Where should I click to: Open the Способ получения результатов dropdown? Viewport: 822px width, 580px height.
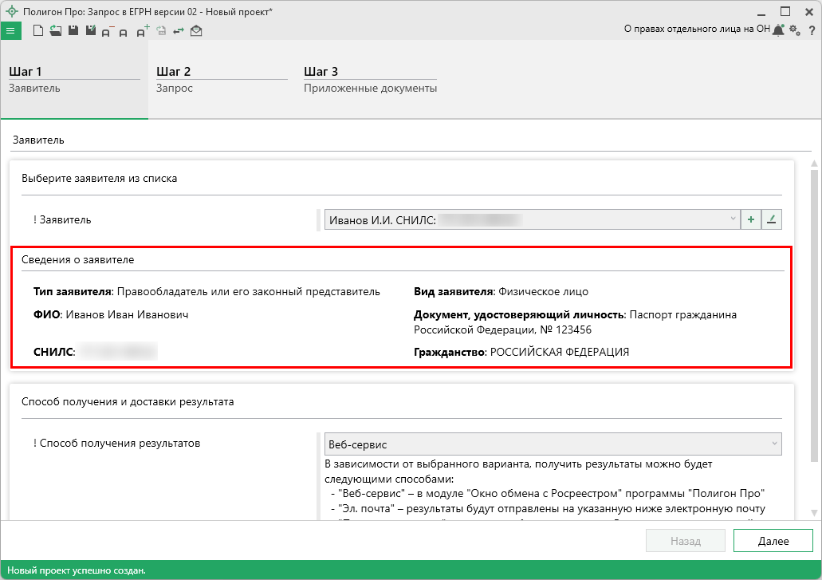(x=773, y=444)
